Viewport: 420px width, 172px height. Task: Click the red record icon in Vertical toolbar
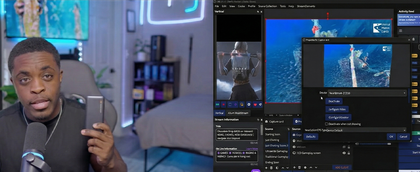click(223, 105)
